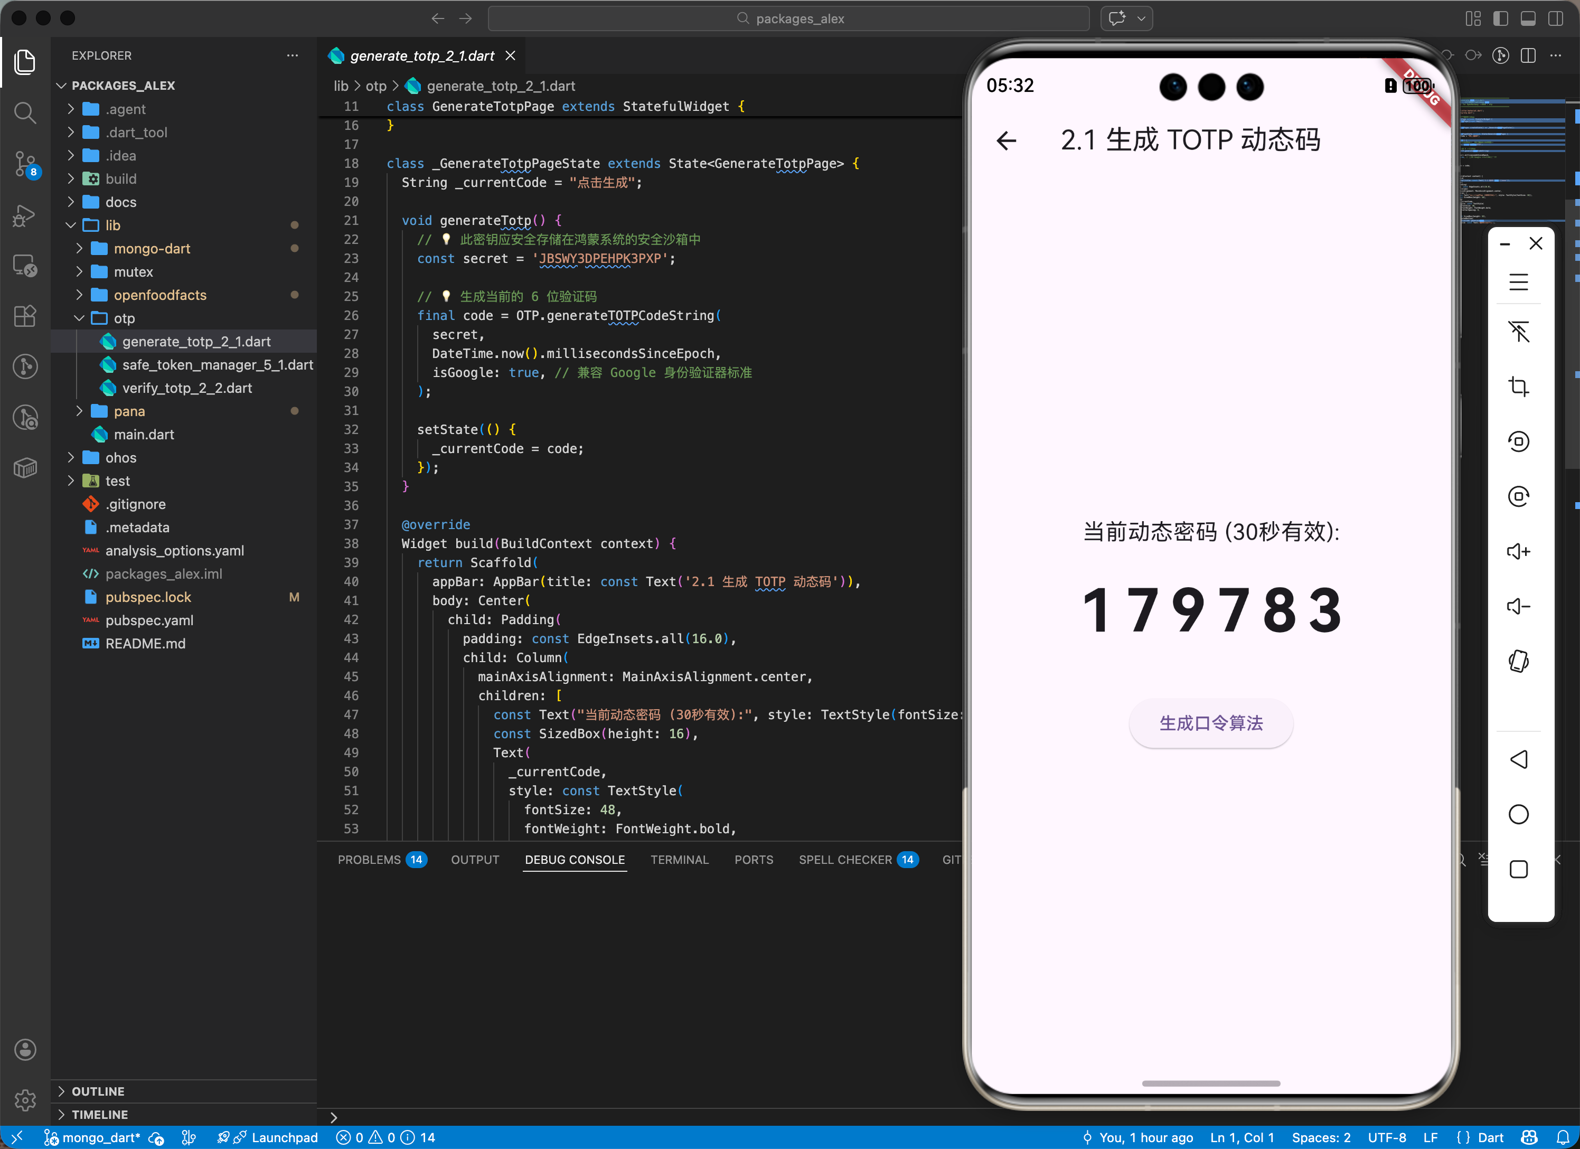Screen dimensions: 1580x1149
Task: Toggle bottom panel layout button
Action: click(1528, 19)
